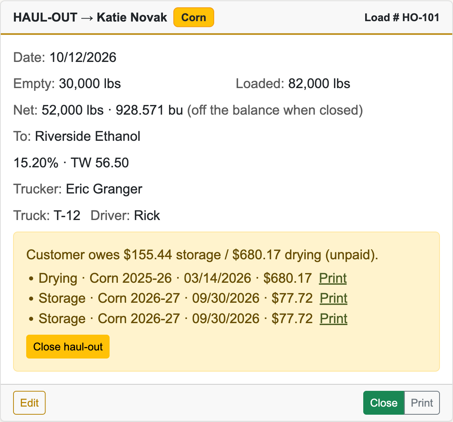The width and height of the screenshot is (453, 422).
Task: Open Print link for Drying $680.17 charge
Action: [x=333, y=279]
